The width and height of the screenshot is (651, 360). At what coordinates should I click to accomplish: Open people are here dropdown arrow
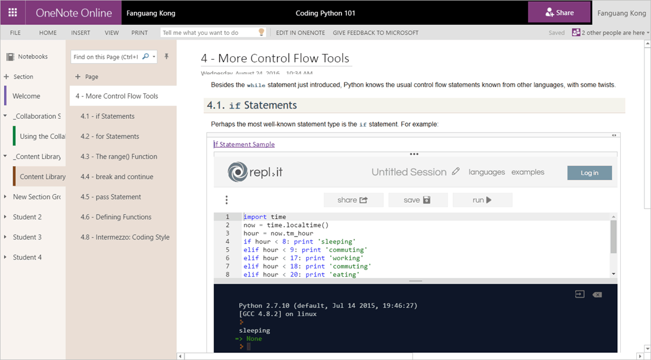(647, 33)
